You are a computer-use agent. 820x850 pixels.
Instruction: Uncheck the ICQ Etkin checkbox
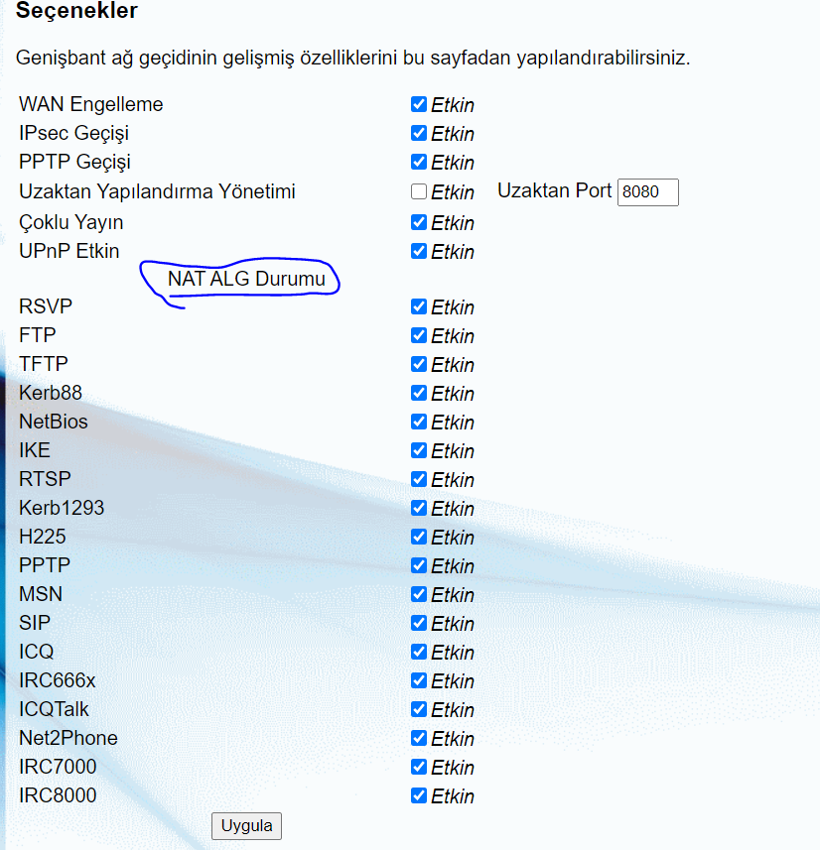(418, 651)
